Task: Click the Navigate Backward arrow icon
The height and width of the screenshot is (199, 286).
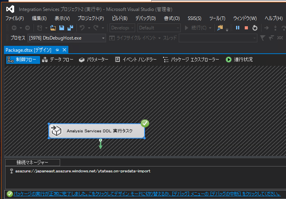Action: pos(14,28)
